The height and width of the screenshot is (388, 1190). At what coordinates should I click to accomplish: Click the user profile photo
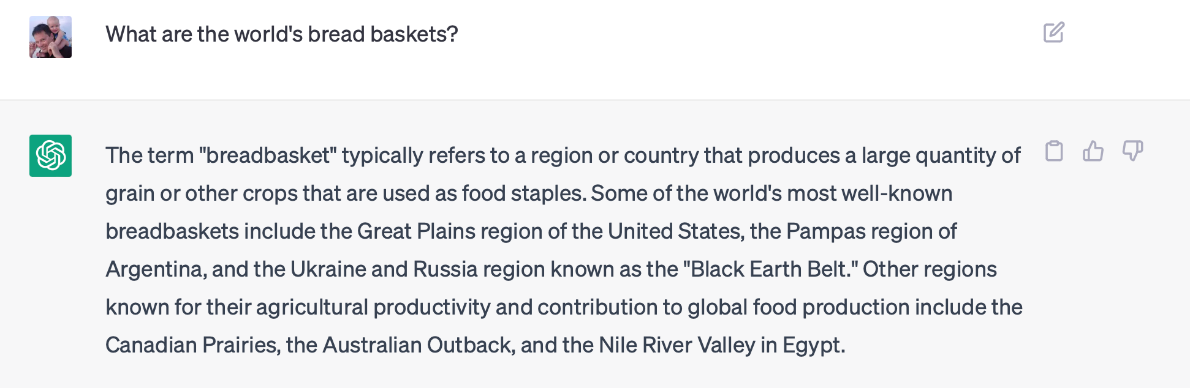pyautogui.click(x=51, y=37)
